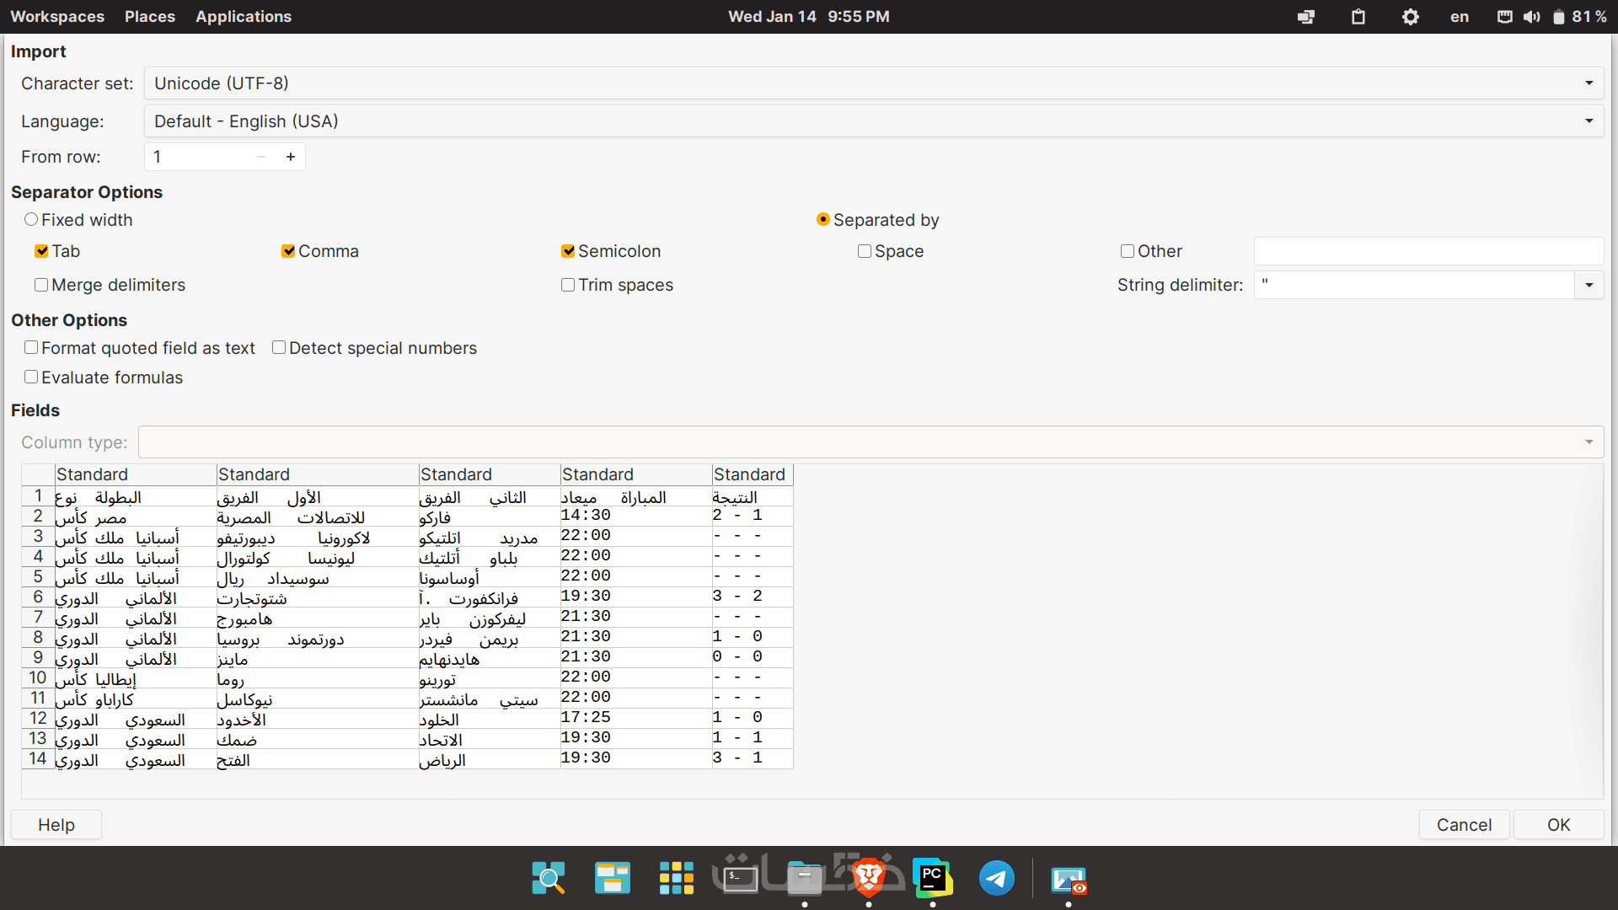This screenshot has height=910, width=1618.
Task: Enable the Merge delimiters checkbox
Action: tap(41, 285)
